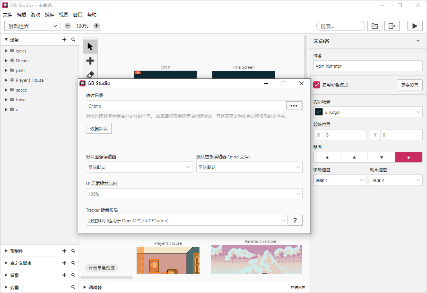Add a new constant (常量)
The height and width of the screenshot is (293, 427).
(x=64, y=275)
